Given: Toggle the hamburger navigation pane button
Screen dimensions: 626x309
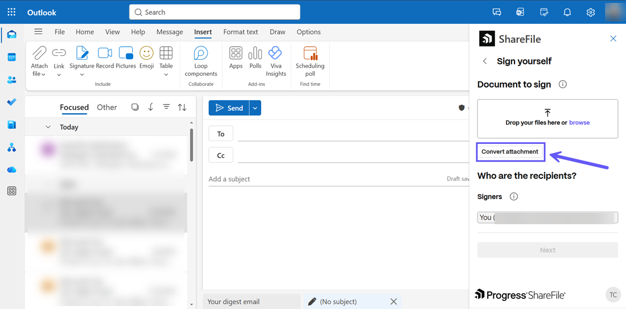Looking at the screenshot, I should tap(38, 31).
